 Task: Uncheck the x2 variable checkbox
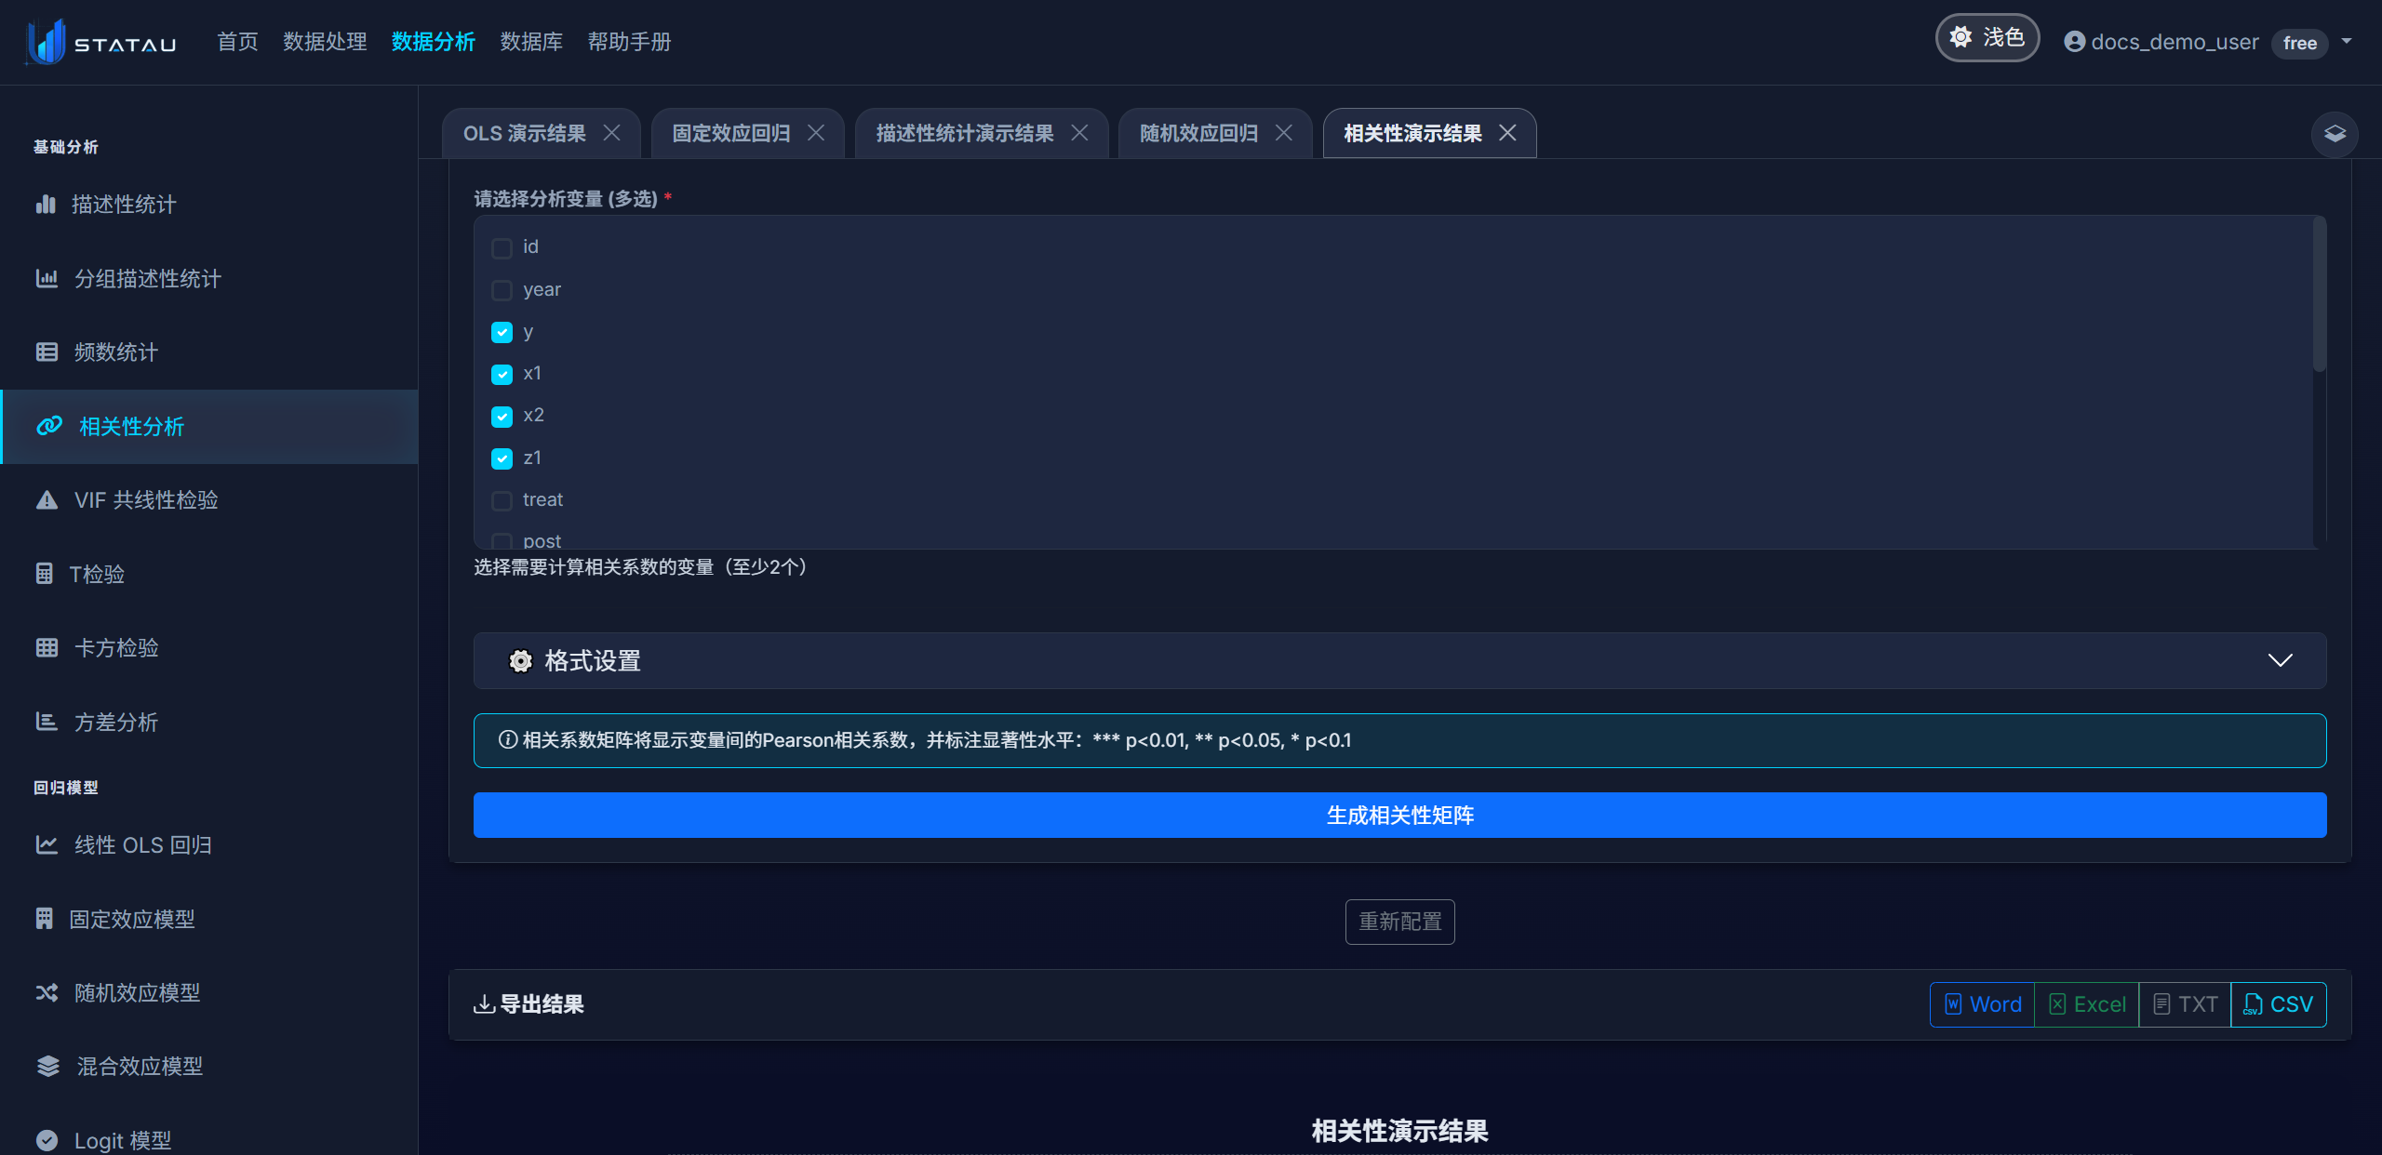(x=502, y=416)
